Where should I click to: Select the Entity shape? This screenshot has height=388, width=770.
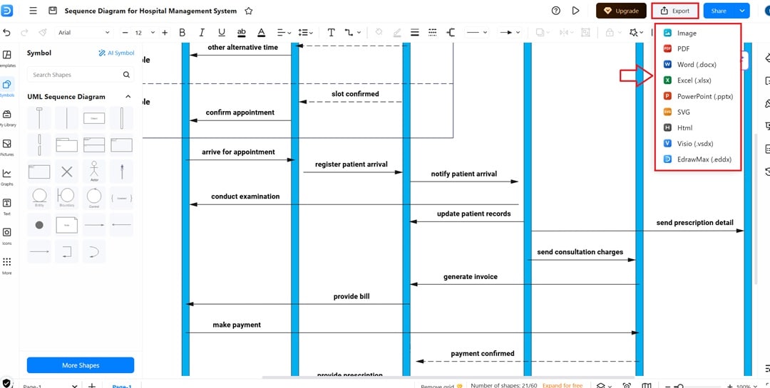click(x=38, y=198)
